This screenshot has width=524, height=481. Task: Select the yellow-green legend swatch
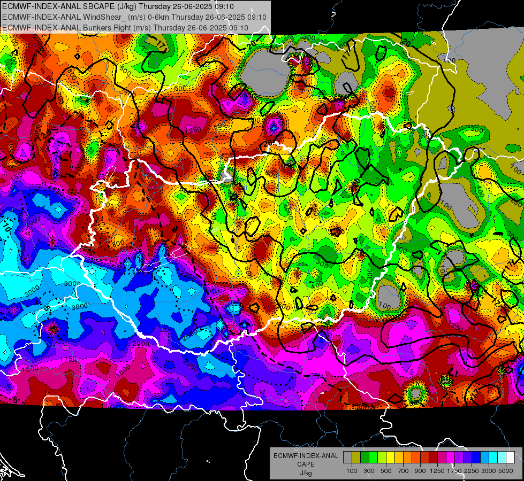382,457
